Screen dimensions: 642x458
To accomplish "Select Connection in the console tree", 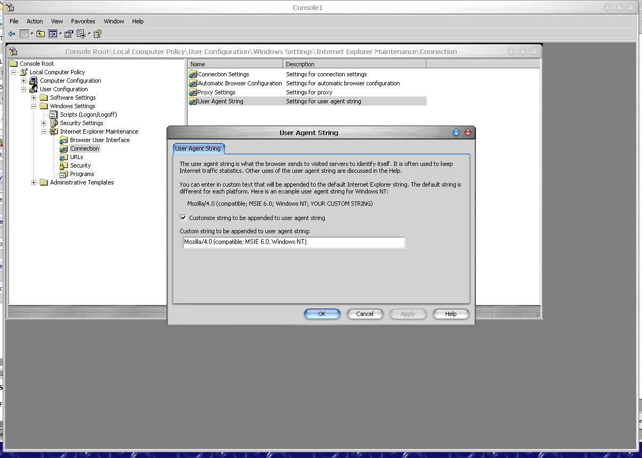I will pyautogui.click(x=85, y=148).
